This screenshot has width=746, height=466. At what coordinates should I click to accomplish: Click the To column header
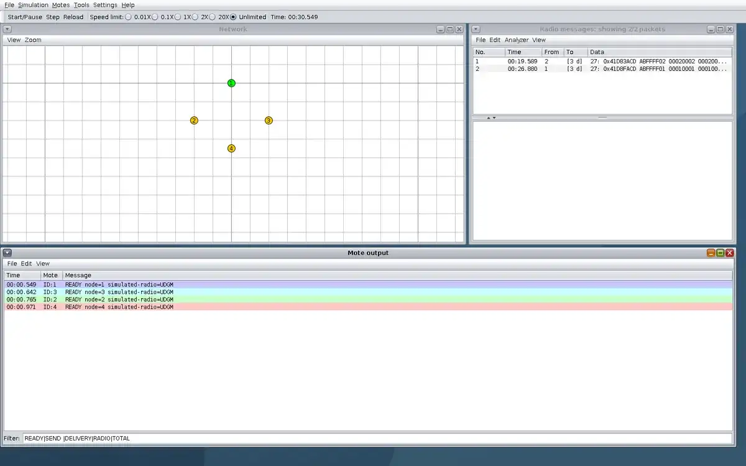[576, 52]
